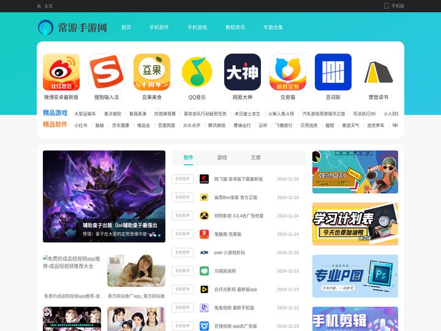Screen dimensions: 441x331
Task: Switch to the 文章 tab
Action: tap(255, 158)
